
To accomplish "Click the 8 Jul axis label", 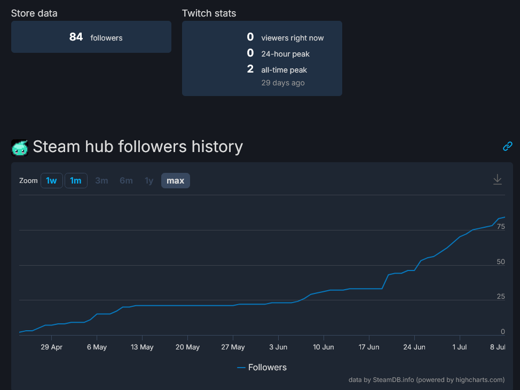I will point(498,347).
